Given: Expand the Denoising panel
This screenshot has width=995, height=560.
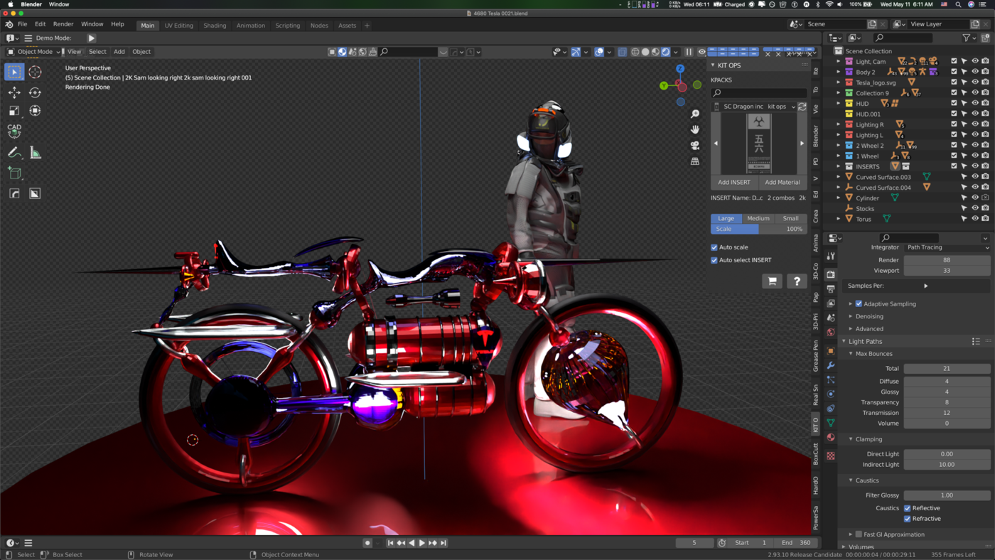Looking at the screenshot, I should [x=869, y=316].
